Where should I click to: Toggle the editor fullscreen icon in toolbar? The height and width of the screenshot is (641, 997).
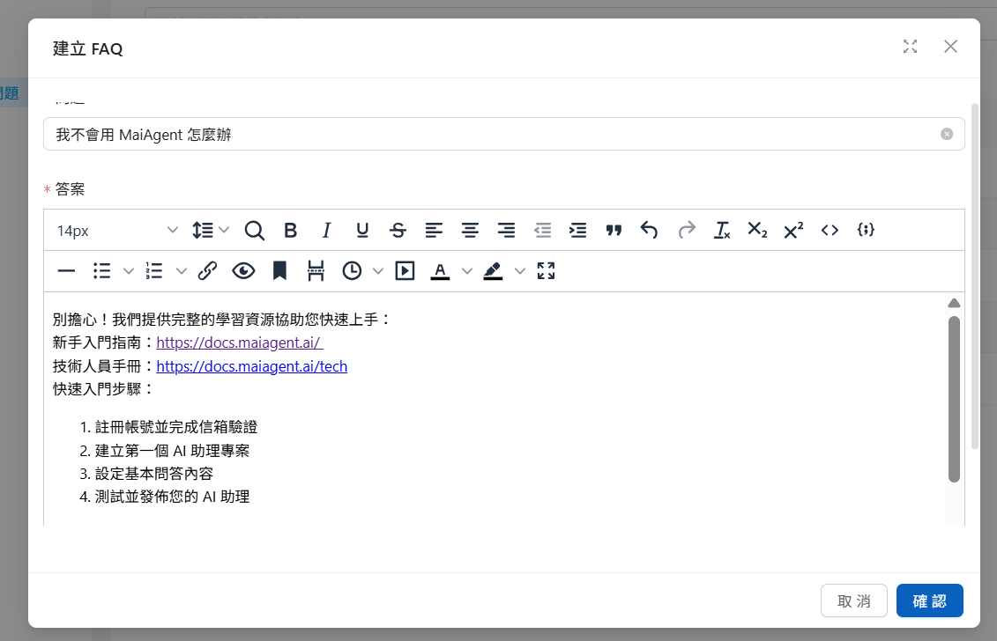pos(546,271)
